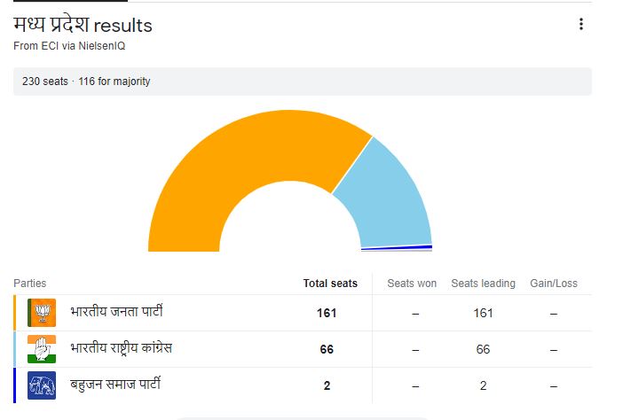Select the बहुजन समाज पार्टी party name
Viewport: 623px width, 420px height.
115,385
